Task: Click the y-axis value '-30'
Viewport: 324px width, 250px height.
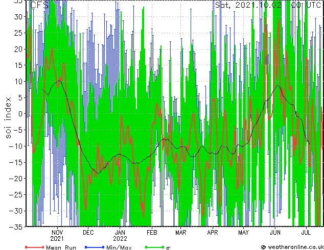Action: point(16,211)
